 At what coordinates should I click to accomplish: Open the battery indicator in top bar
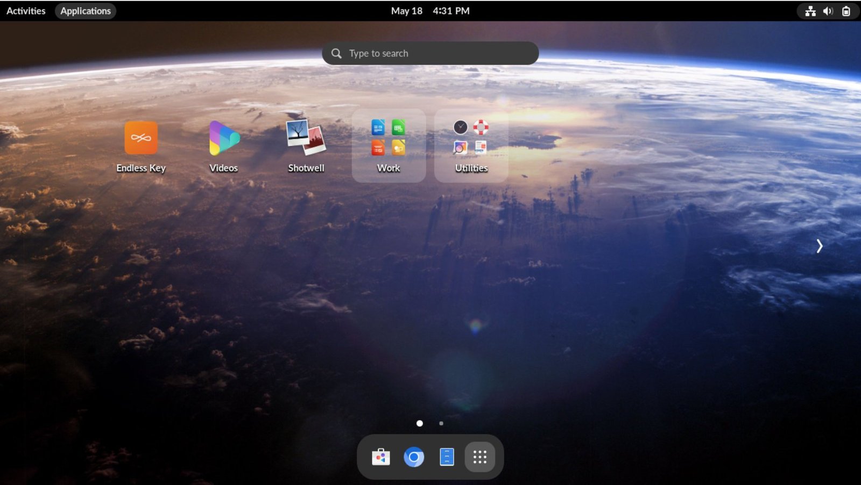(x=846, y=11)
